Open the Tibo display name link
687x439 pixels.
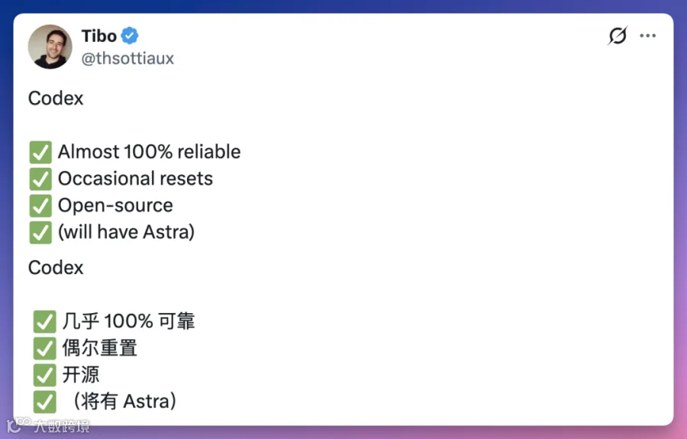point(99,36)
